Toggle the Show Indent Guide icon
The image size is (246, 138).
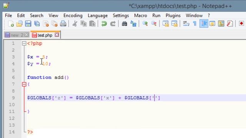click(x=204, y=24)
